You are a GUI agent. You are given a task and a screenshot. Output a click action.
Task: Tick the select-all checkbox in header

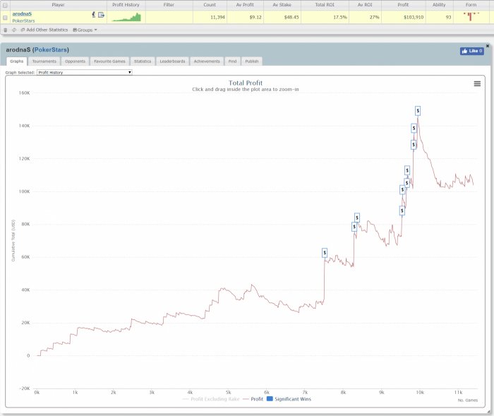coord(6,5)
